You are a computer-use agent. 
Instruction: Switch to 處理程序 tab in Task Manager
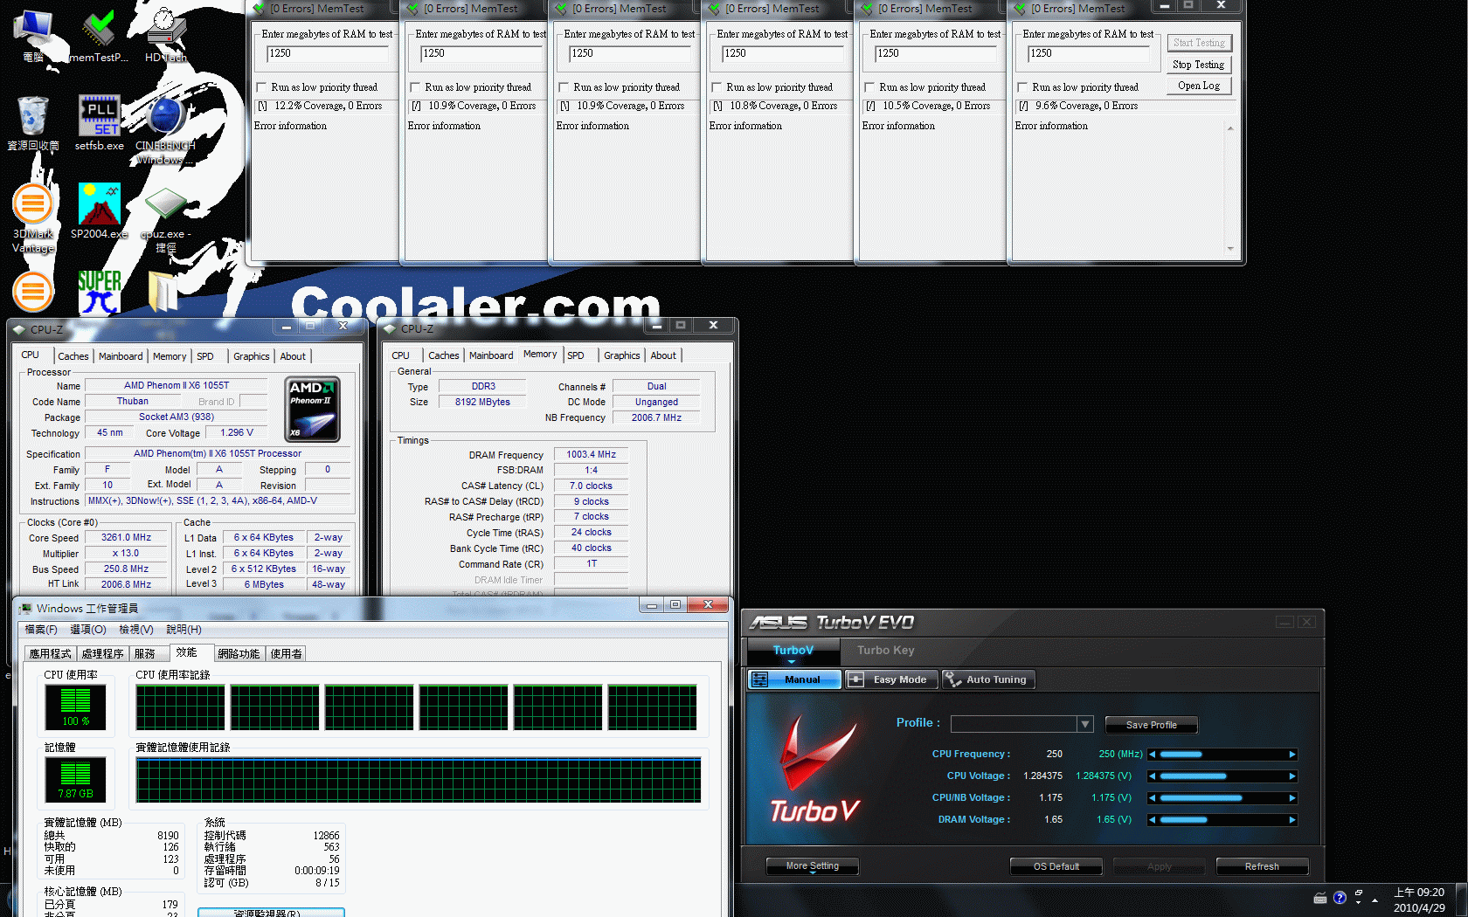[x=102, y=654]
